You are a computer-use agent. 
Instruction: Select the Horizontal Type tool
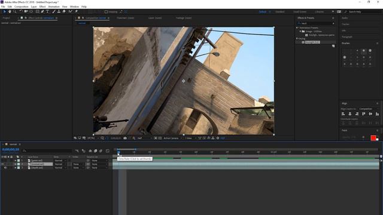coord(47,11)
